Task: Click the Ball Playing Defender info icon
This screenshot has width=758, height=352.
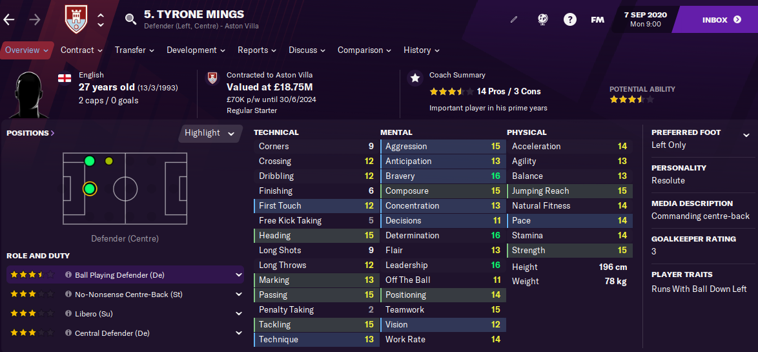Action: pyautogui.click(x=68, y=275)
